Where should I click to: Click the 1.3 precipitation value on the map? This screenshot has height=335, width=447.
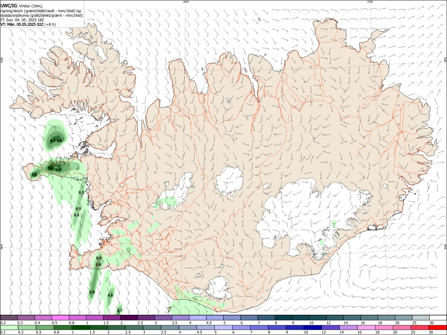point(50,168)
